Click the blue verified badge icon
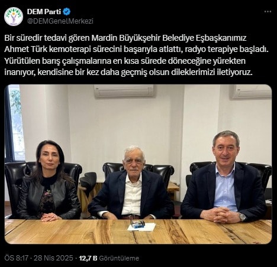The height and width of the screenshot is (267, 277). point(66,12)
